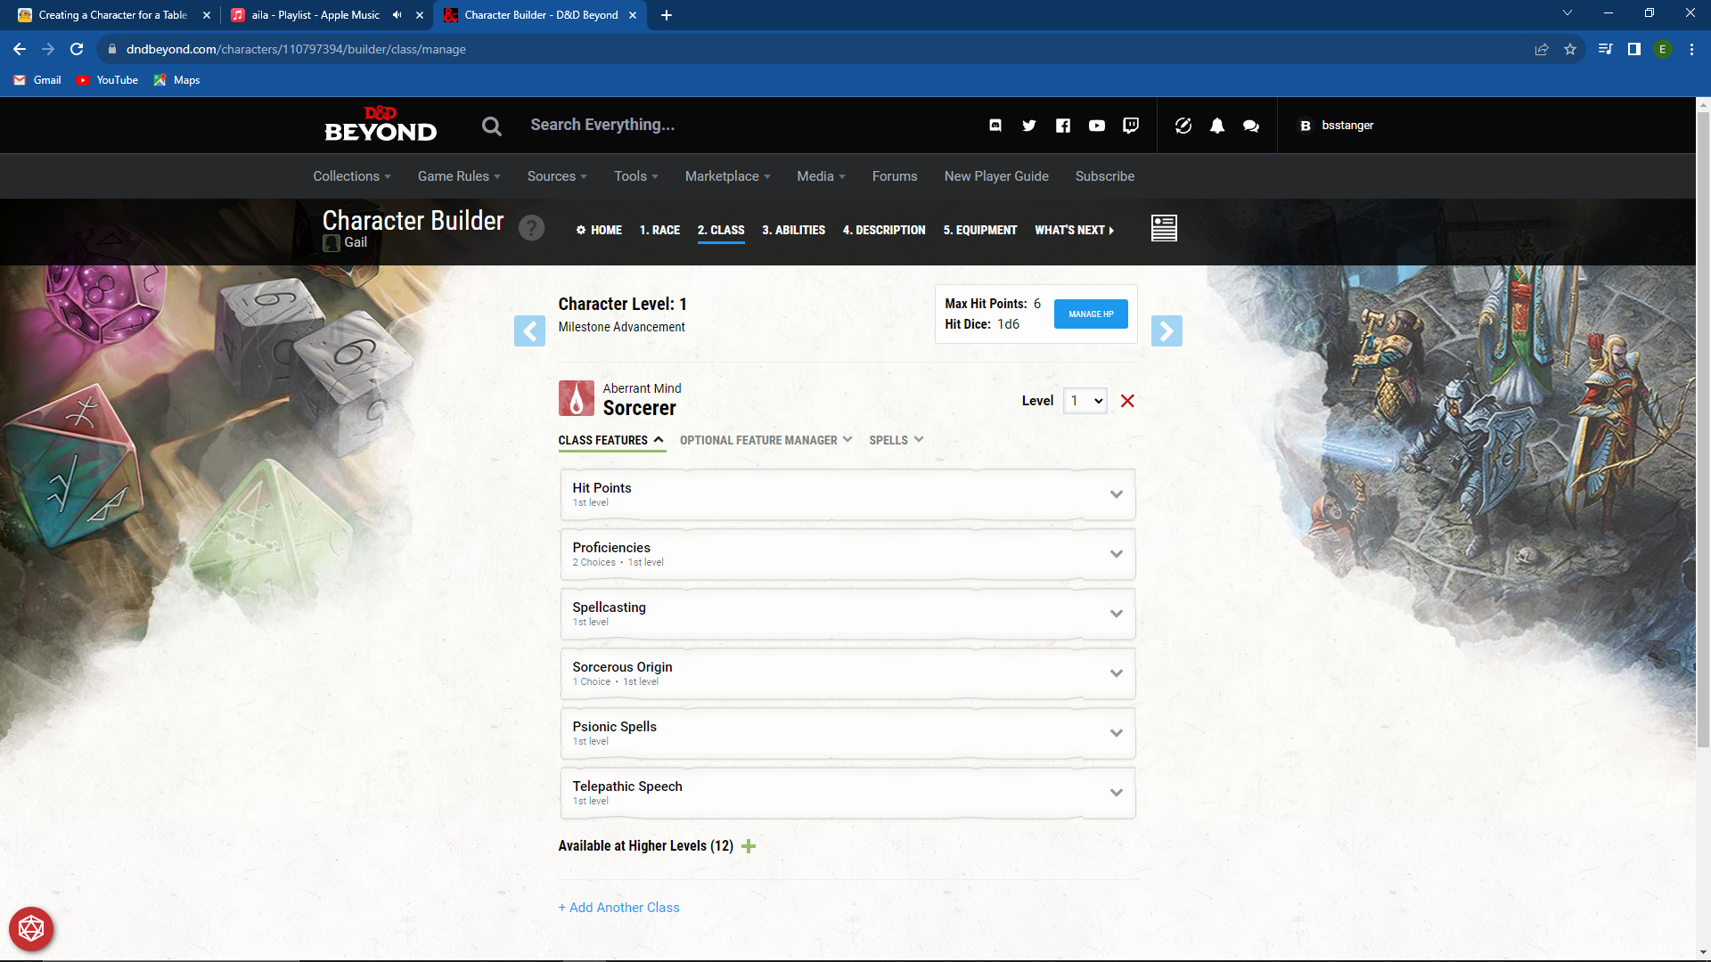Open WHAT'S NEXT step
The width and height of the screenshot is (1711, 962).
point(1074,230)
